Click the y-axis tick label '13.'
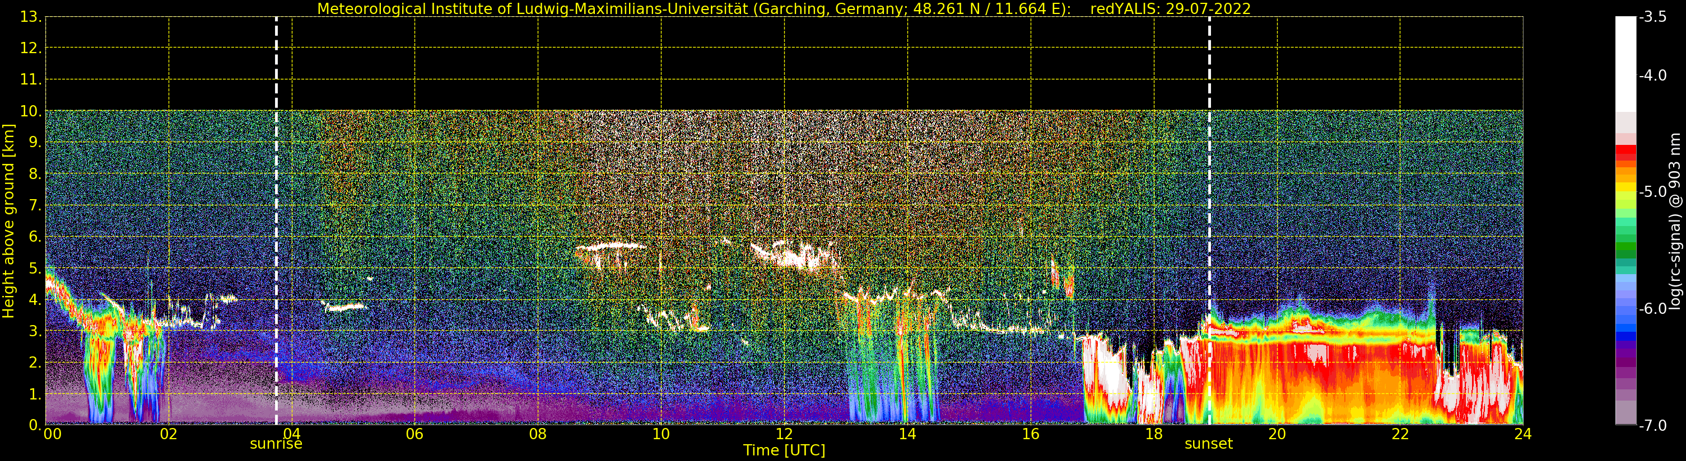Screen dimensions: 1686x461 [x=31, y=17]
